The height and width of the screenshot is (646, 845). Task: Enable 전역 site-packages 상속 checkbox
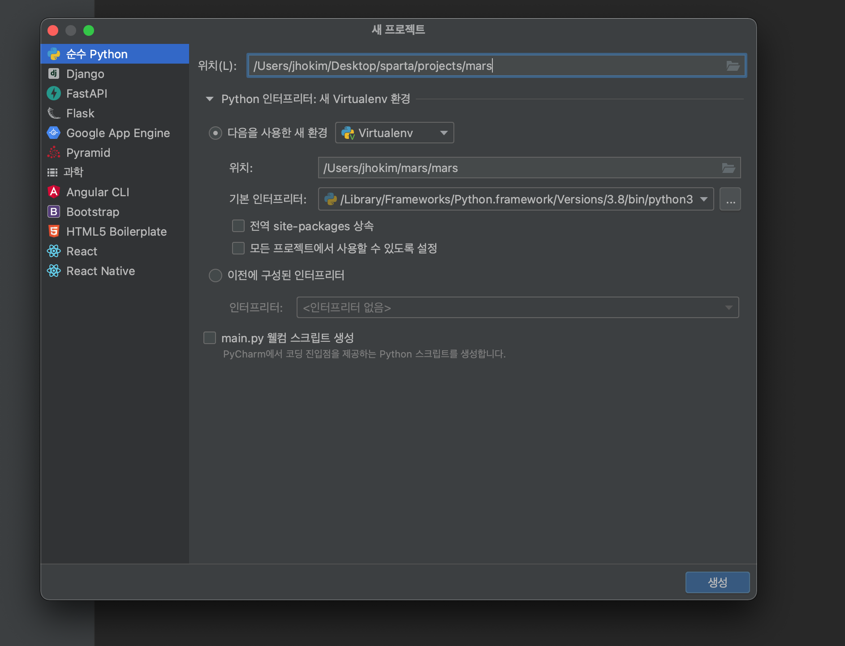point(238,226)
